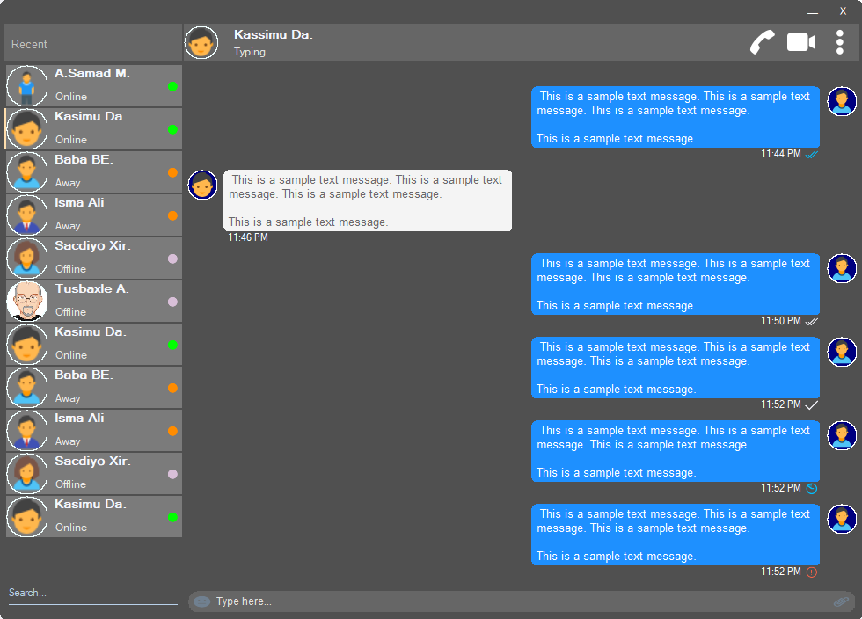Click the Typing... status text
Image resolution: width=862 pixels, height=619 pixels.
[253, 52]
